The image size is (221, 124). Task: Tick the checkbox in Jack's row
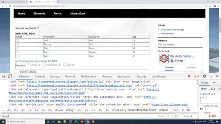(18, 40)
